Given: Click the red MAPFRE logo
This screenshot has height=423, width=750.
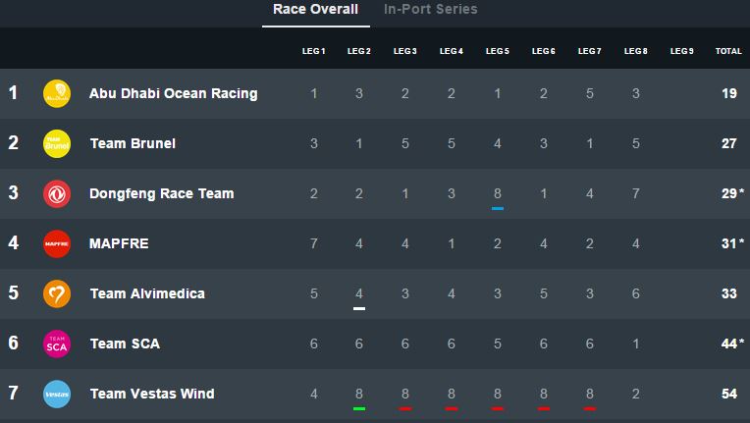Looking at the screenshot, I should [x=57, y=243].
